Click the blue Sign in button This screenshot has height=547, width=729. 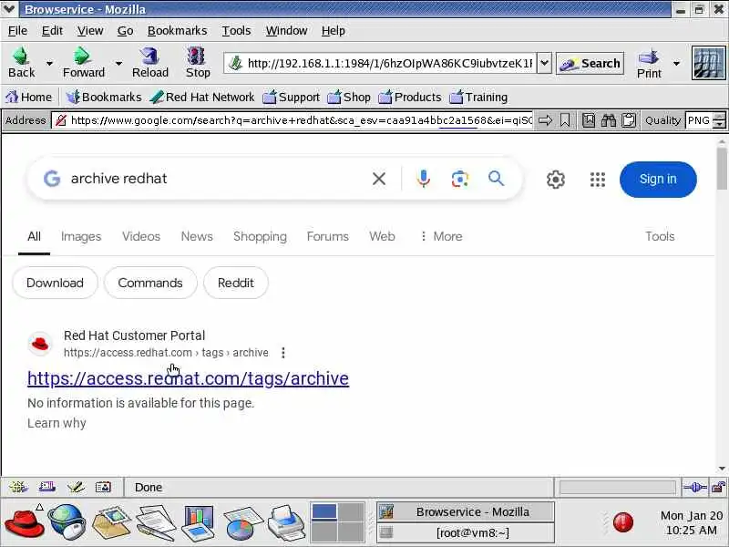click(658, 179)
